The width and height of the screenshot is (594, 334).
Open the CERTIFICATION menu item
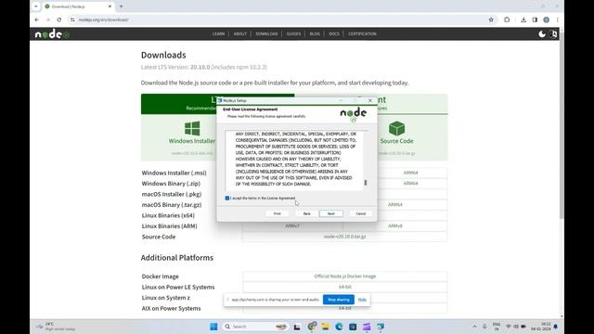pyautogui.click(x=362, y=33)
